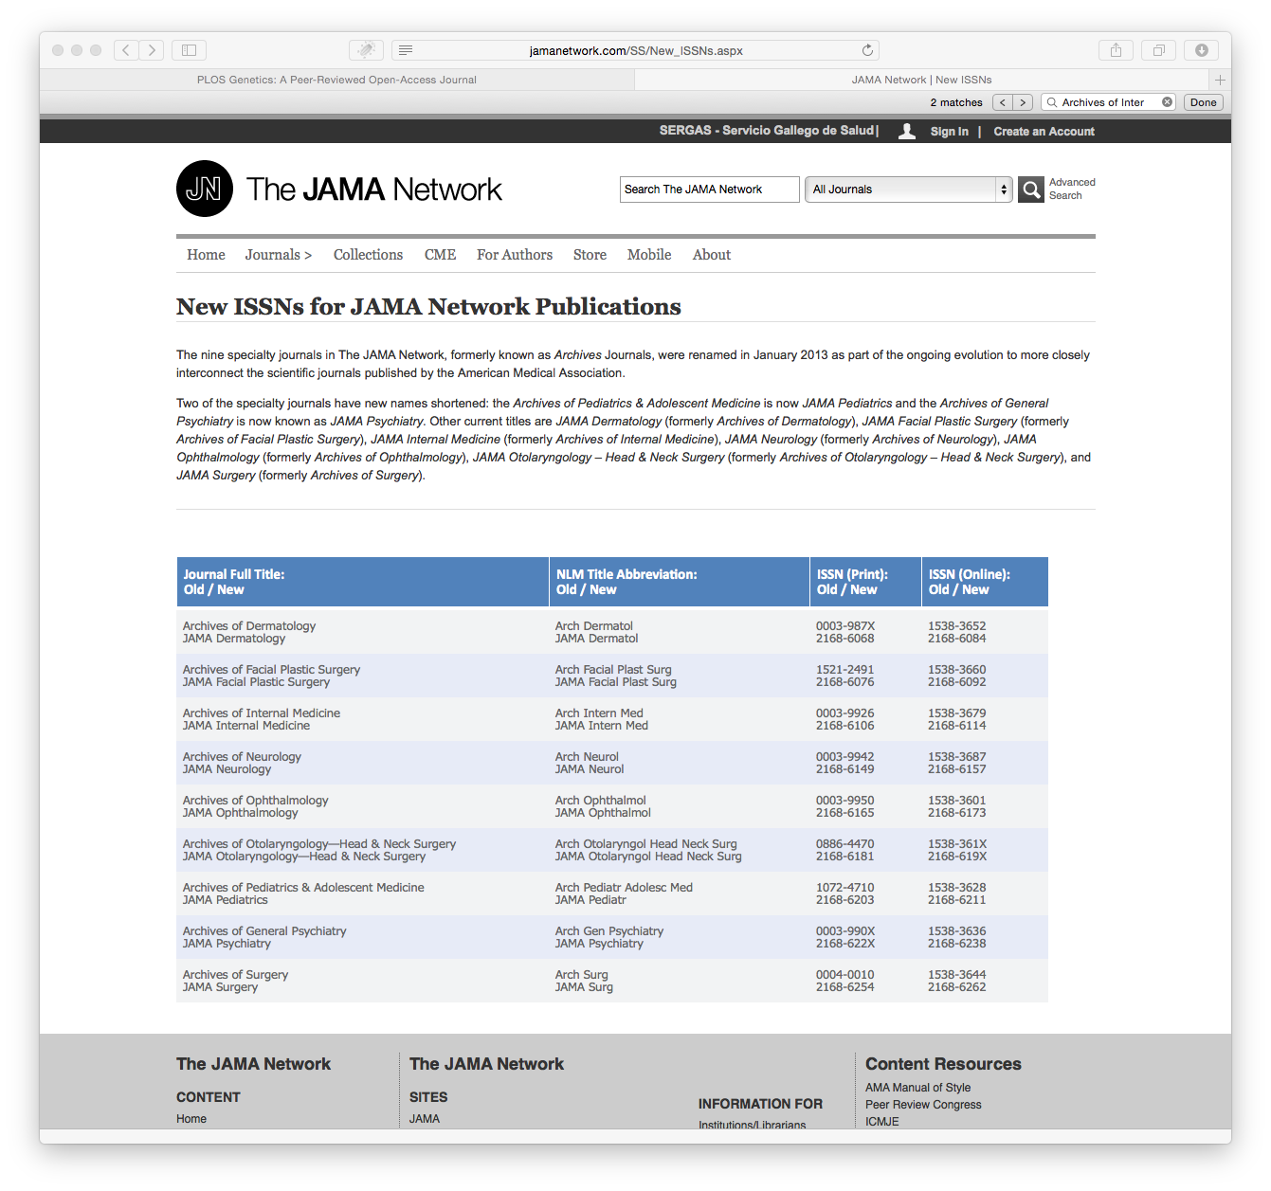This screenshot has width=1271, height=1191.
Task: Click the 'Arch Ophthalmol' abbreviation
Action: (601, 801)
